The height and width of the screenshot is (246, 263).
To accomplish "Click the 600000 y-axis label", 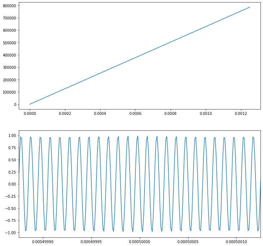I will coord(9,31).
